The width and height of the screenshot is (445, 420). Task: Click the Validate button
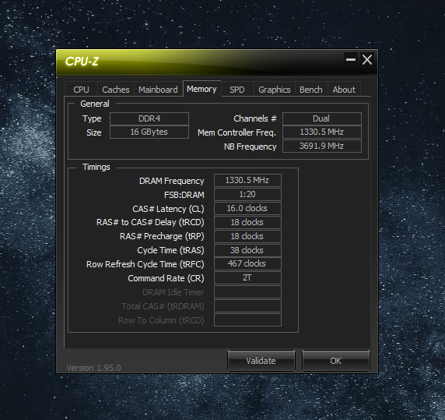pyautogui.click(x=261, y=361)
